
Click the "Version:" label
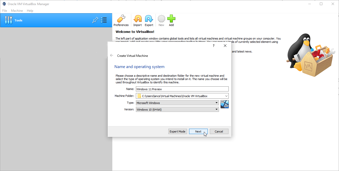click(x=129, y=109)
